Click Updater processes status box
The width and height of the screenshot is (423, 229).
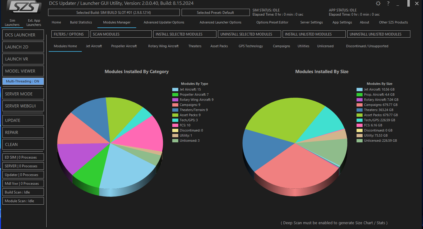pos(23,175)
